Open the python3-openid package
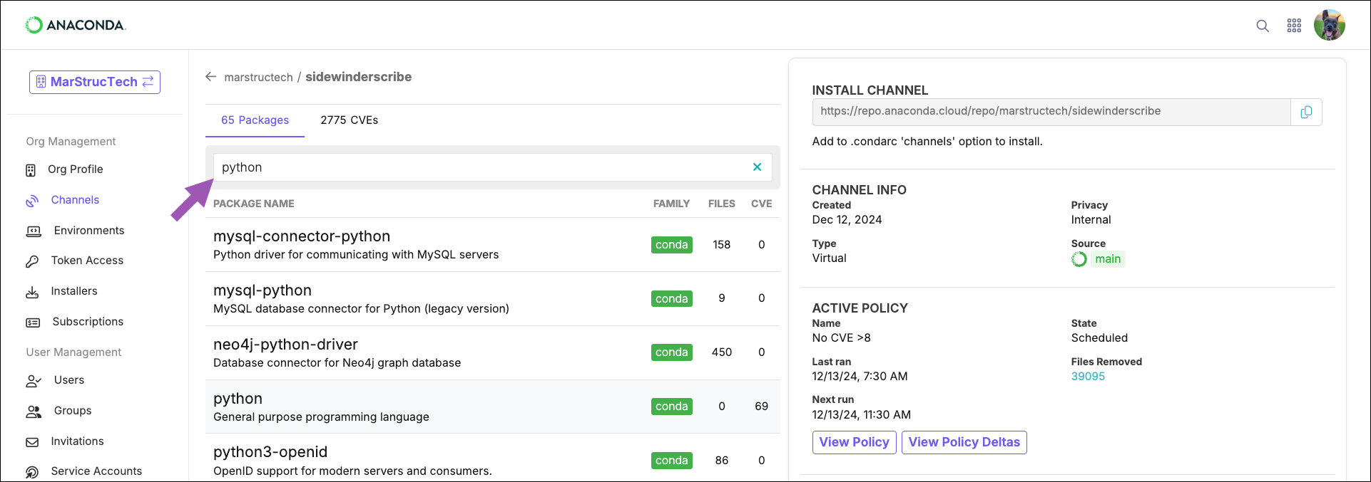Image resolution: width=1371 pixels, height=482 pixels. point(270,452)
